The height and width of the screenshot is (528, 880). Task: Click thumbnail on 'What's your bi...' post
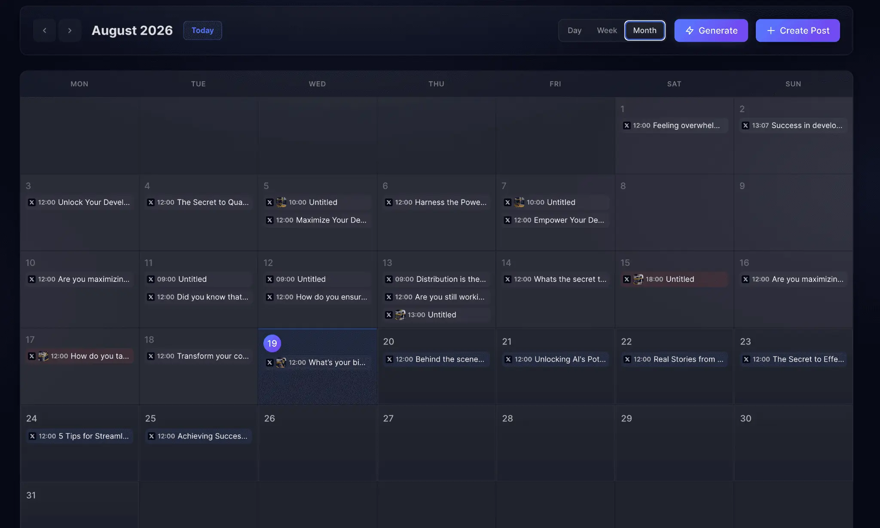click(x=281, y=363)
